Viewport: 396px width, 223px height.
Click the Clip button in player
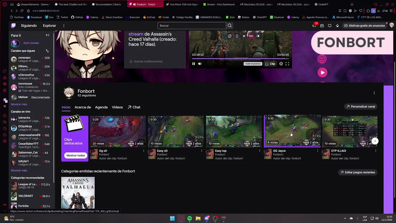pos(270,64)
